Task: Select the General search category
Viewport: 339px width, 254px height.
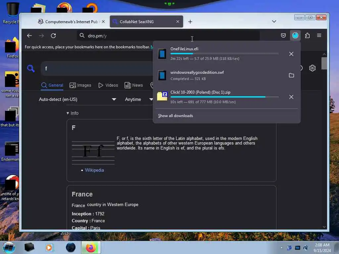Action: pyautogui.click(x=52, y=85)
